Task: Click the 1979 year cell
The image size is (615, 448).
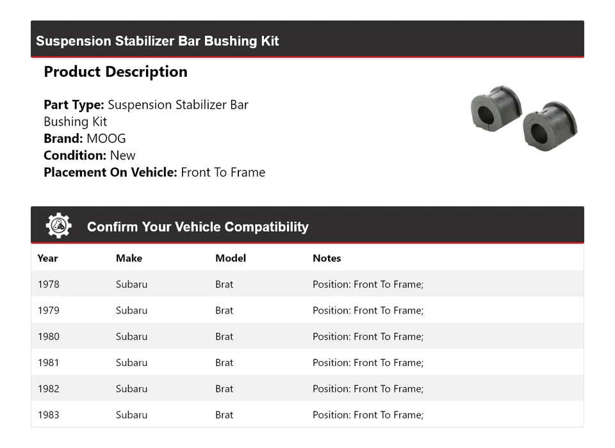Action: [48, 310]
